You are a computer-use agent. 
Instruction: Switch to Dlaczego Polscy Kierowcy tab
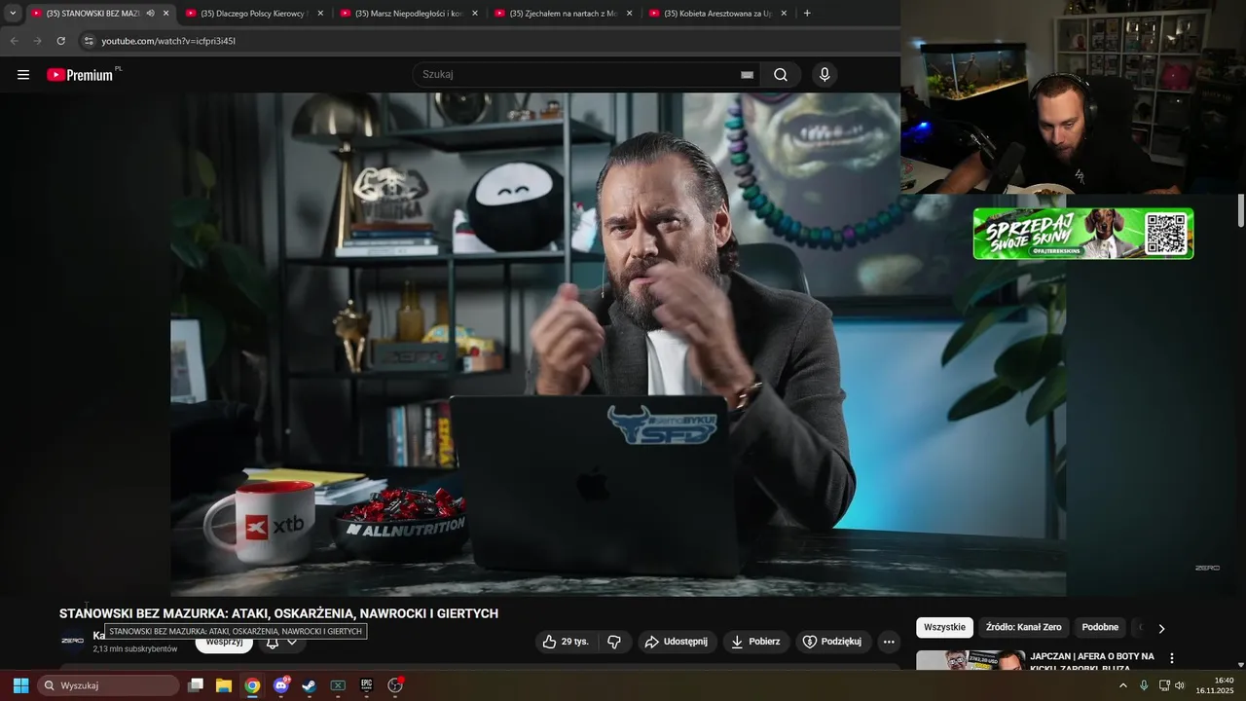[255, 14]
